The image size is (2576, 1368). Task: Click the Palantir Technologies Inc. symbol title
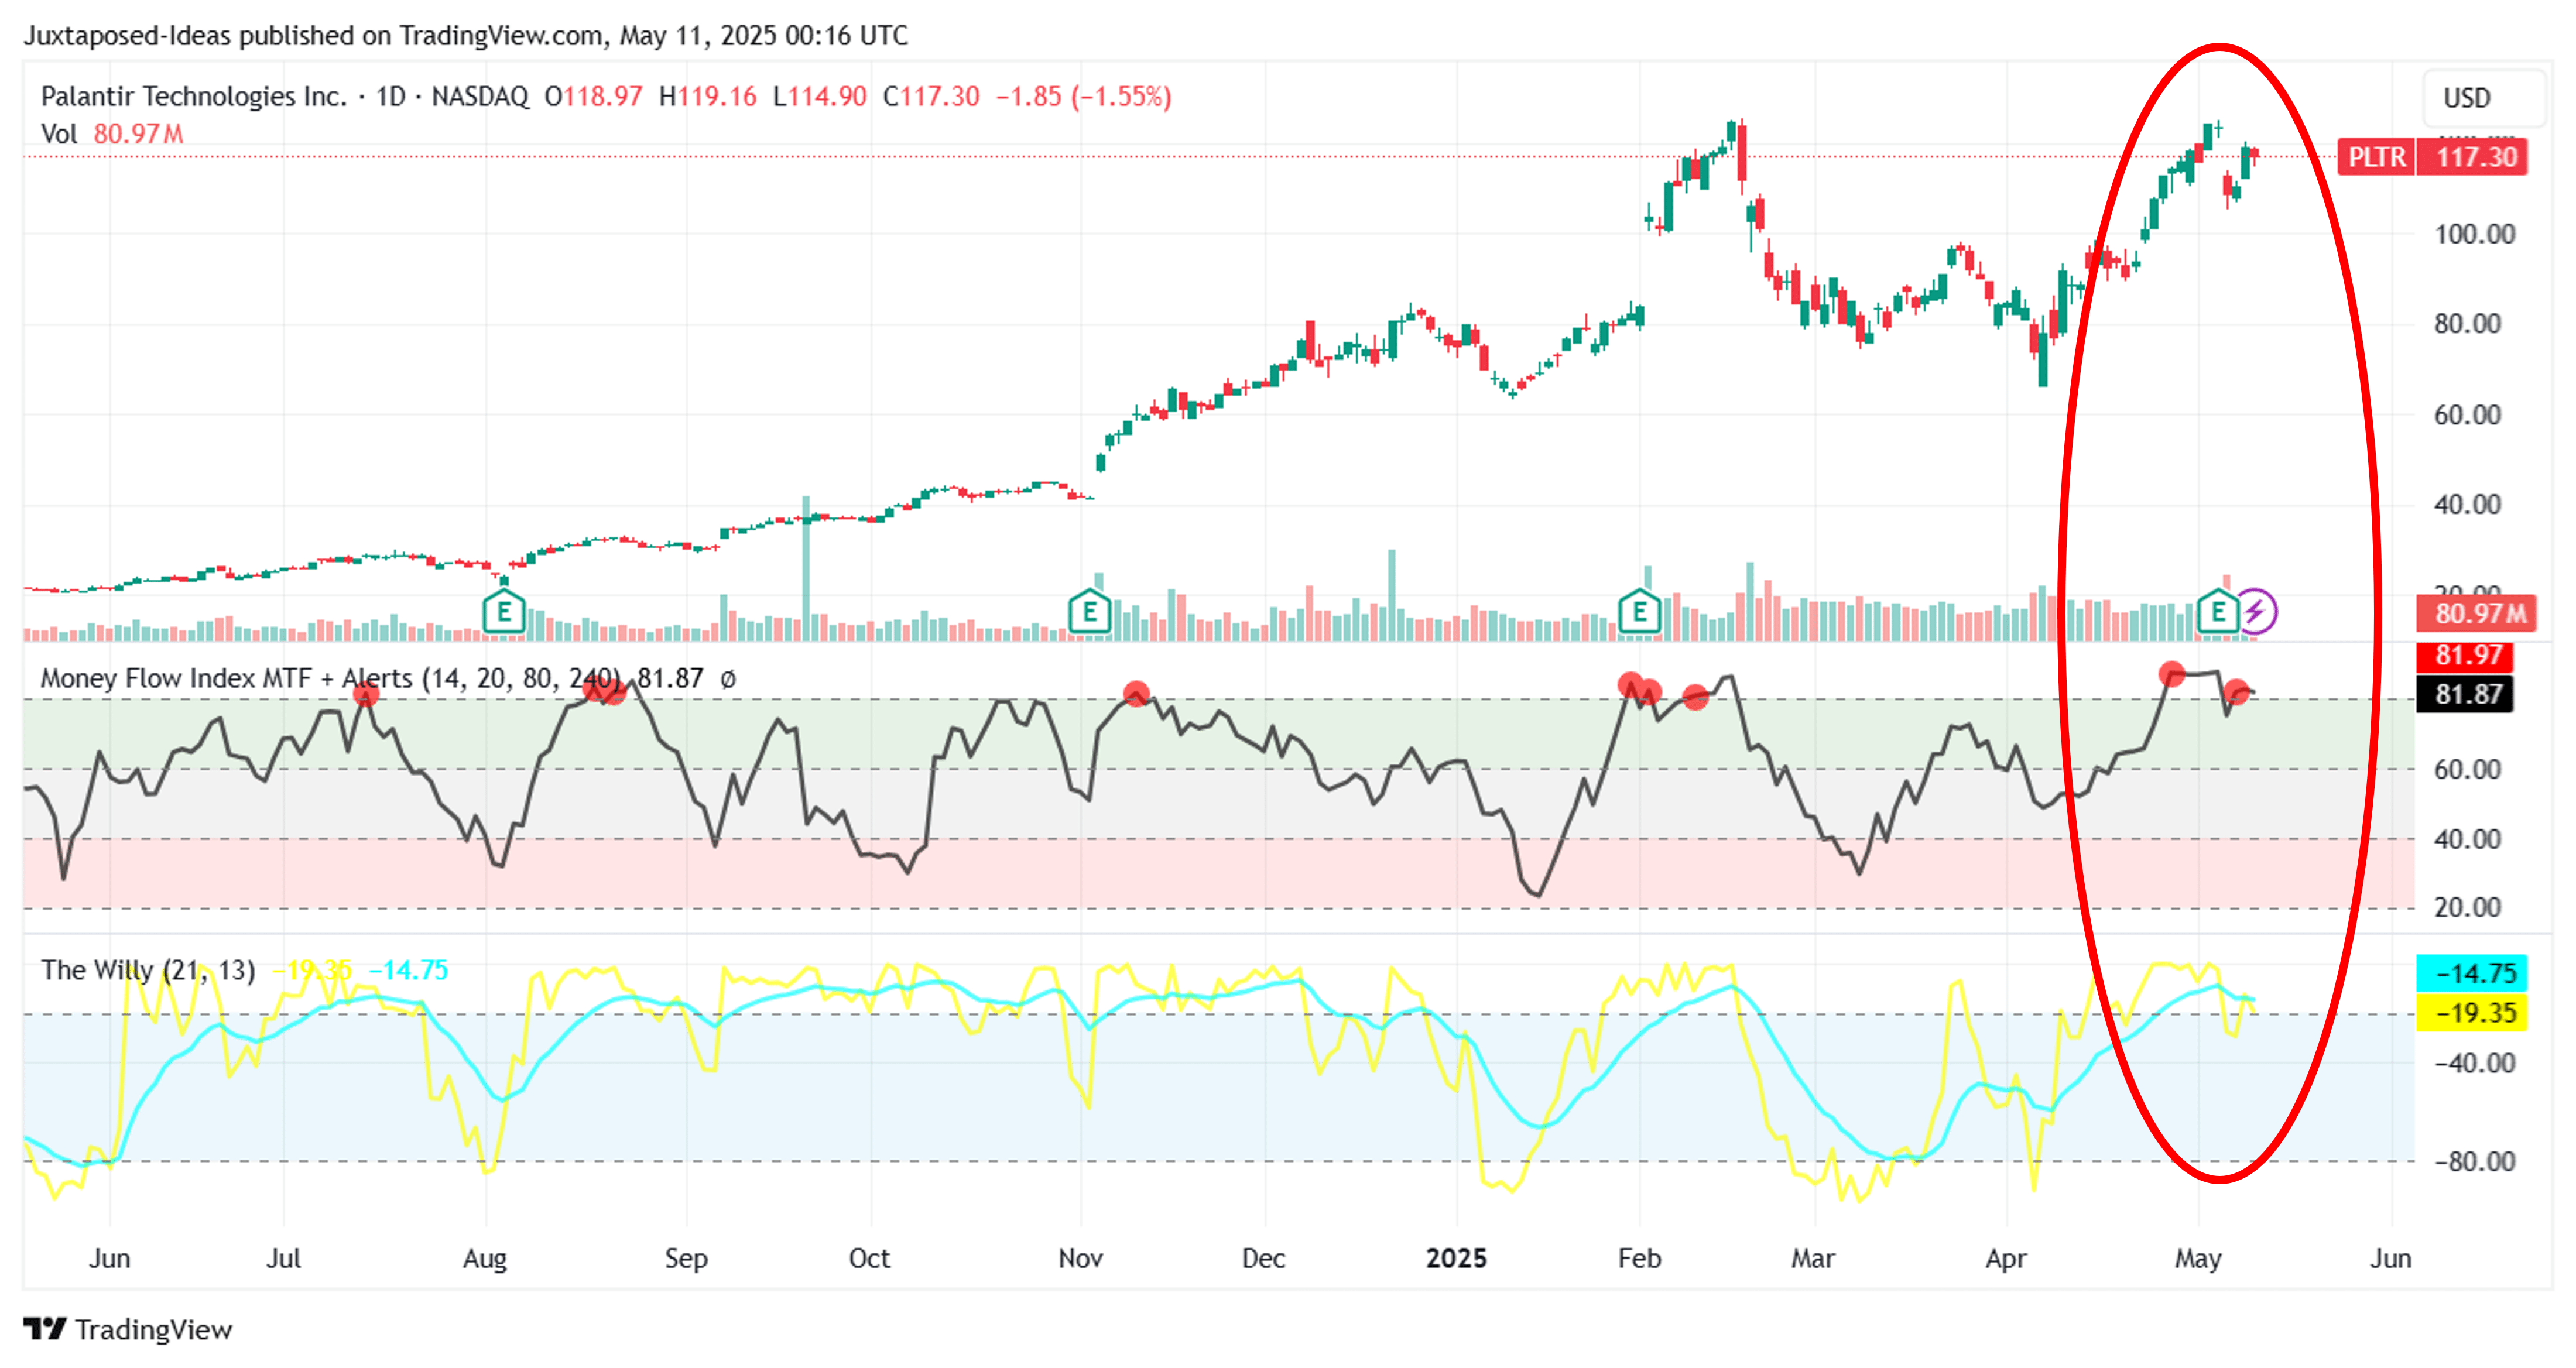tap(193, 97)
